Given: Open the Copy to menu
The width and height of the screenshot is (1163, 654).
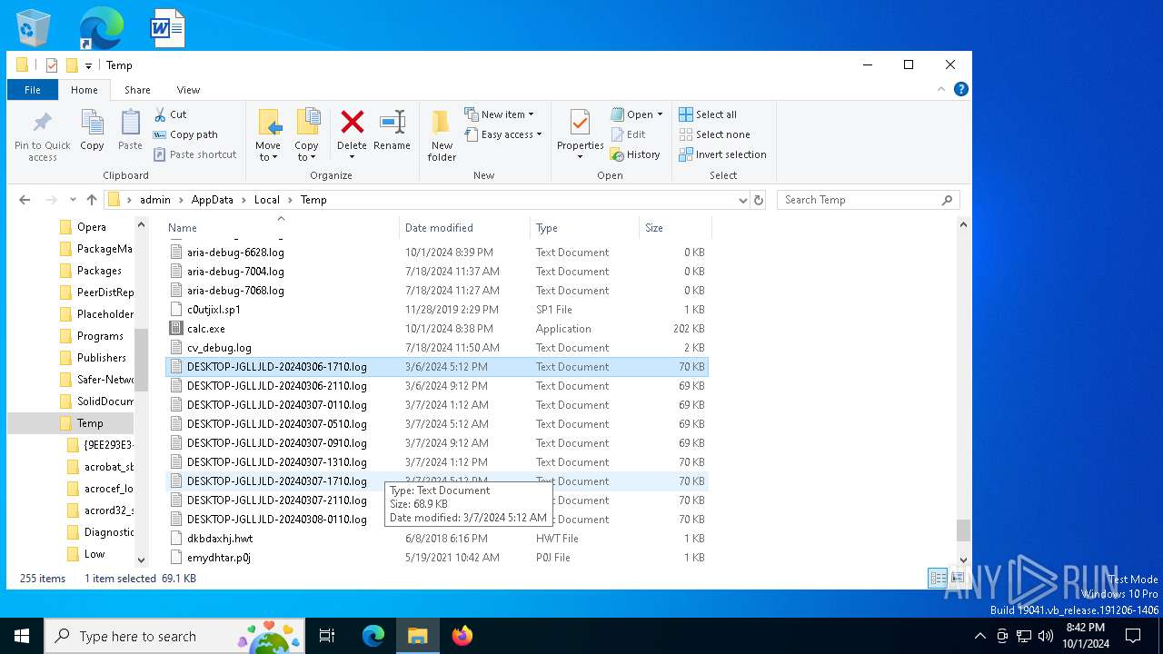Looking at the screenshot, I should (x=307, y=135).
